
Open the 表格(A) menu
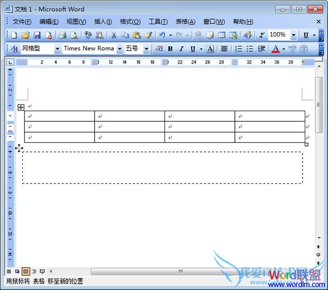coord(185,22)
